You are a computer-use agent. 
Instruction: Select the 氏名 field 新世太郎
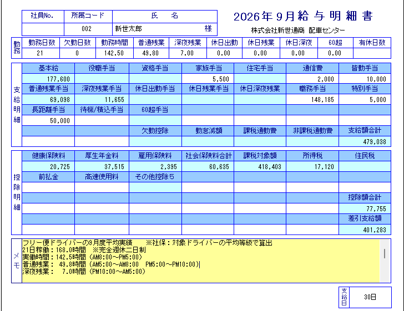click(165, 29)
